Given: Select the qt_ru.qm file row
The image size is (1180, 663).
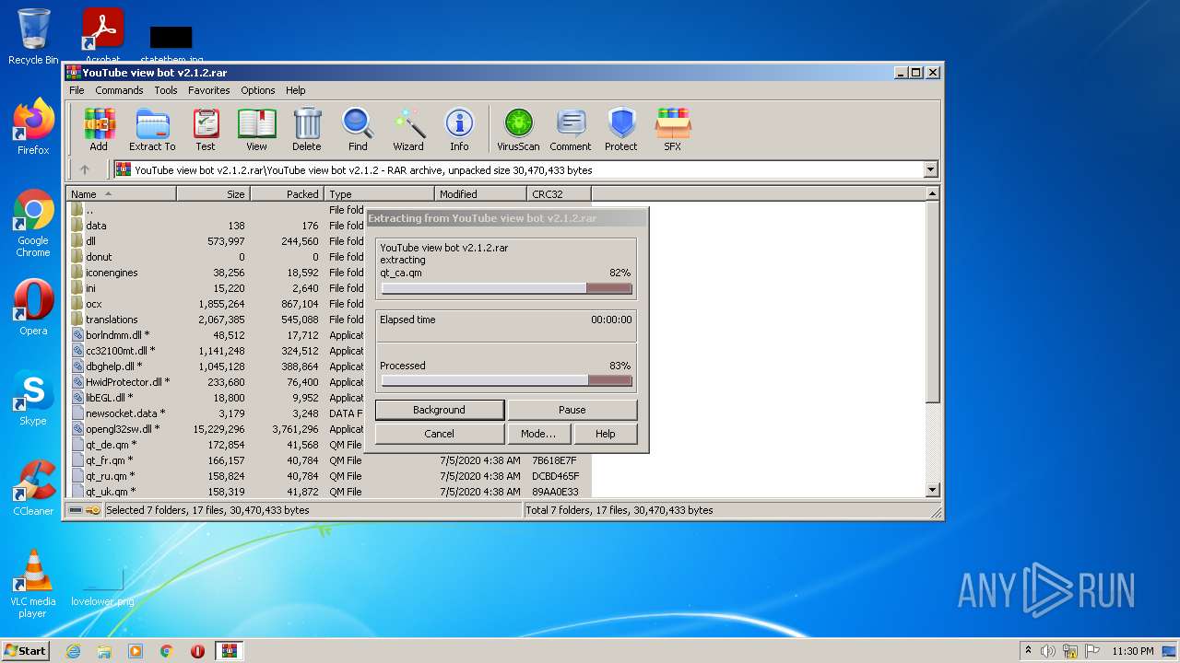Looking at the screenshot, I should click(x=329, y=476).
